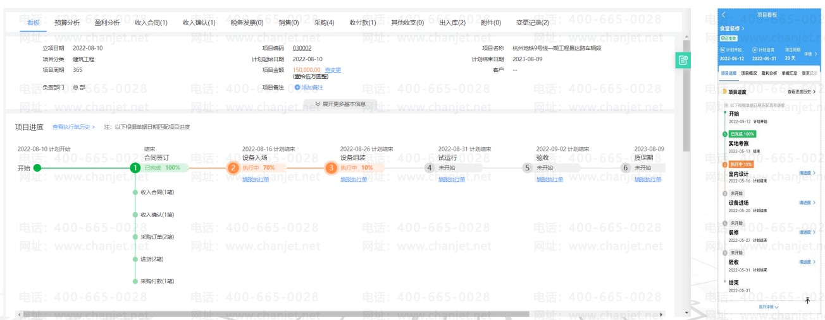Image resolution: width=825 pixels, height=320 pixels.
Task: Select step 5 验收 node circle
Action: tap(527, 168)
